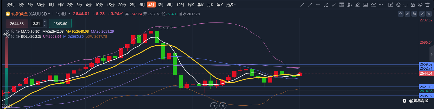Delete all drawings with trash icon
The image size is (434, 109).
[428, 5]
